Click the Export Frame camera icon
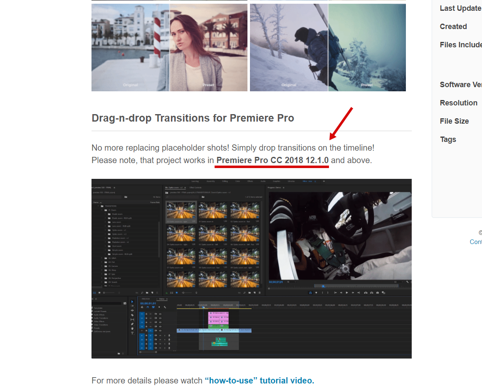The height and width of the screenshot is (388, 482). tap(378, 293)
